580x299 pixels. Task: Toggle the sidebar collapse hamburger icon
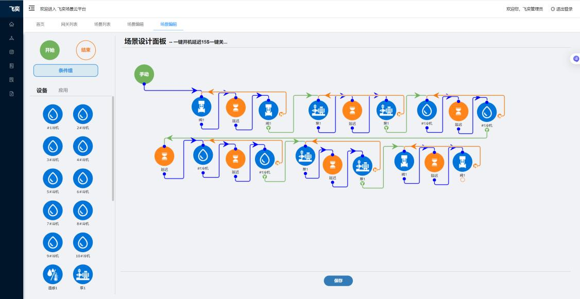coord(32,9)
